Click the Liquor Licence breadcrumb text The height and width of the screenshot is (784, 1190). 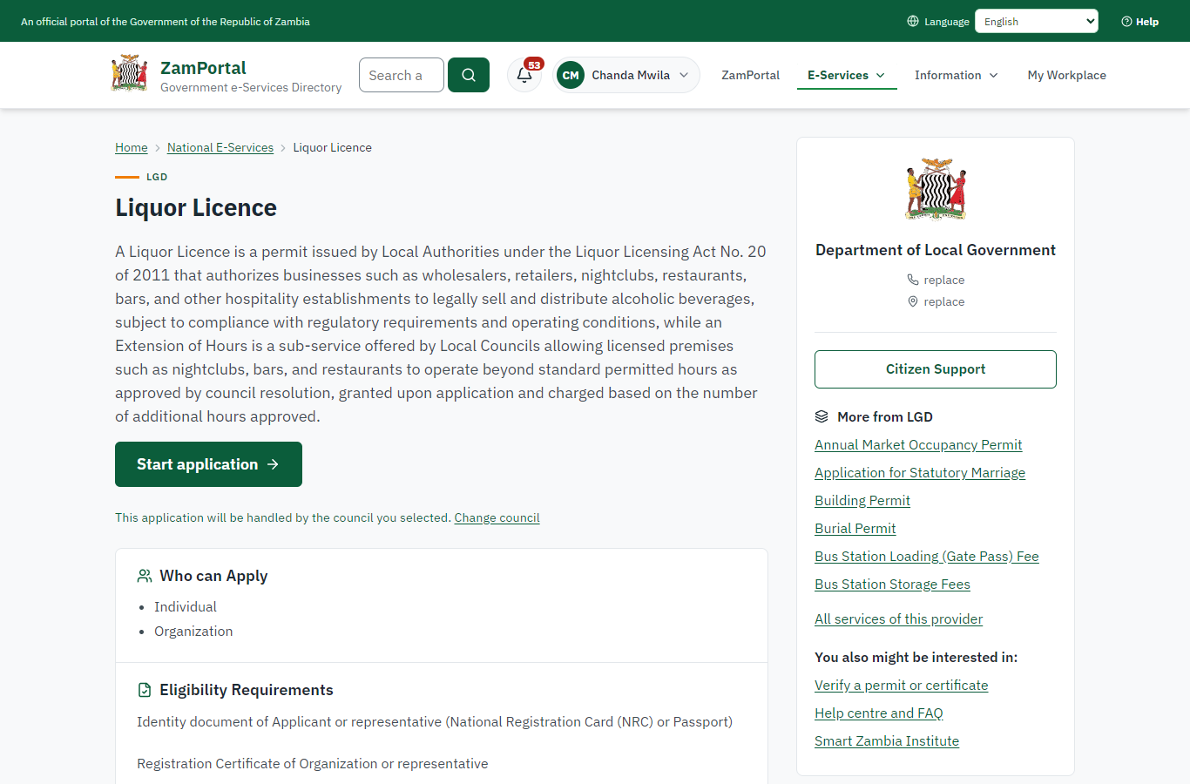pos(333,147)
